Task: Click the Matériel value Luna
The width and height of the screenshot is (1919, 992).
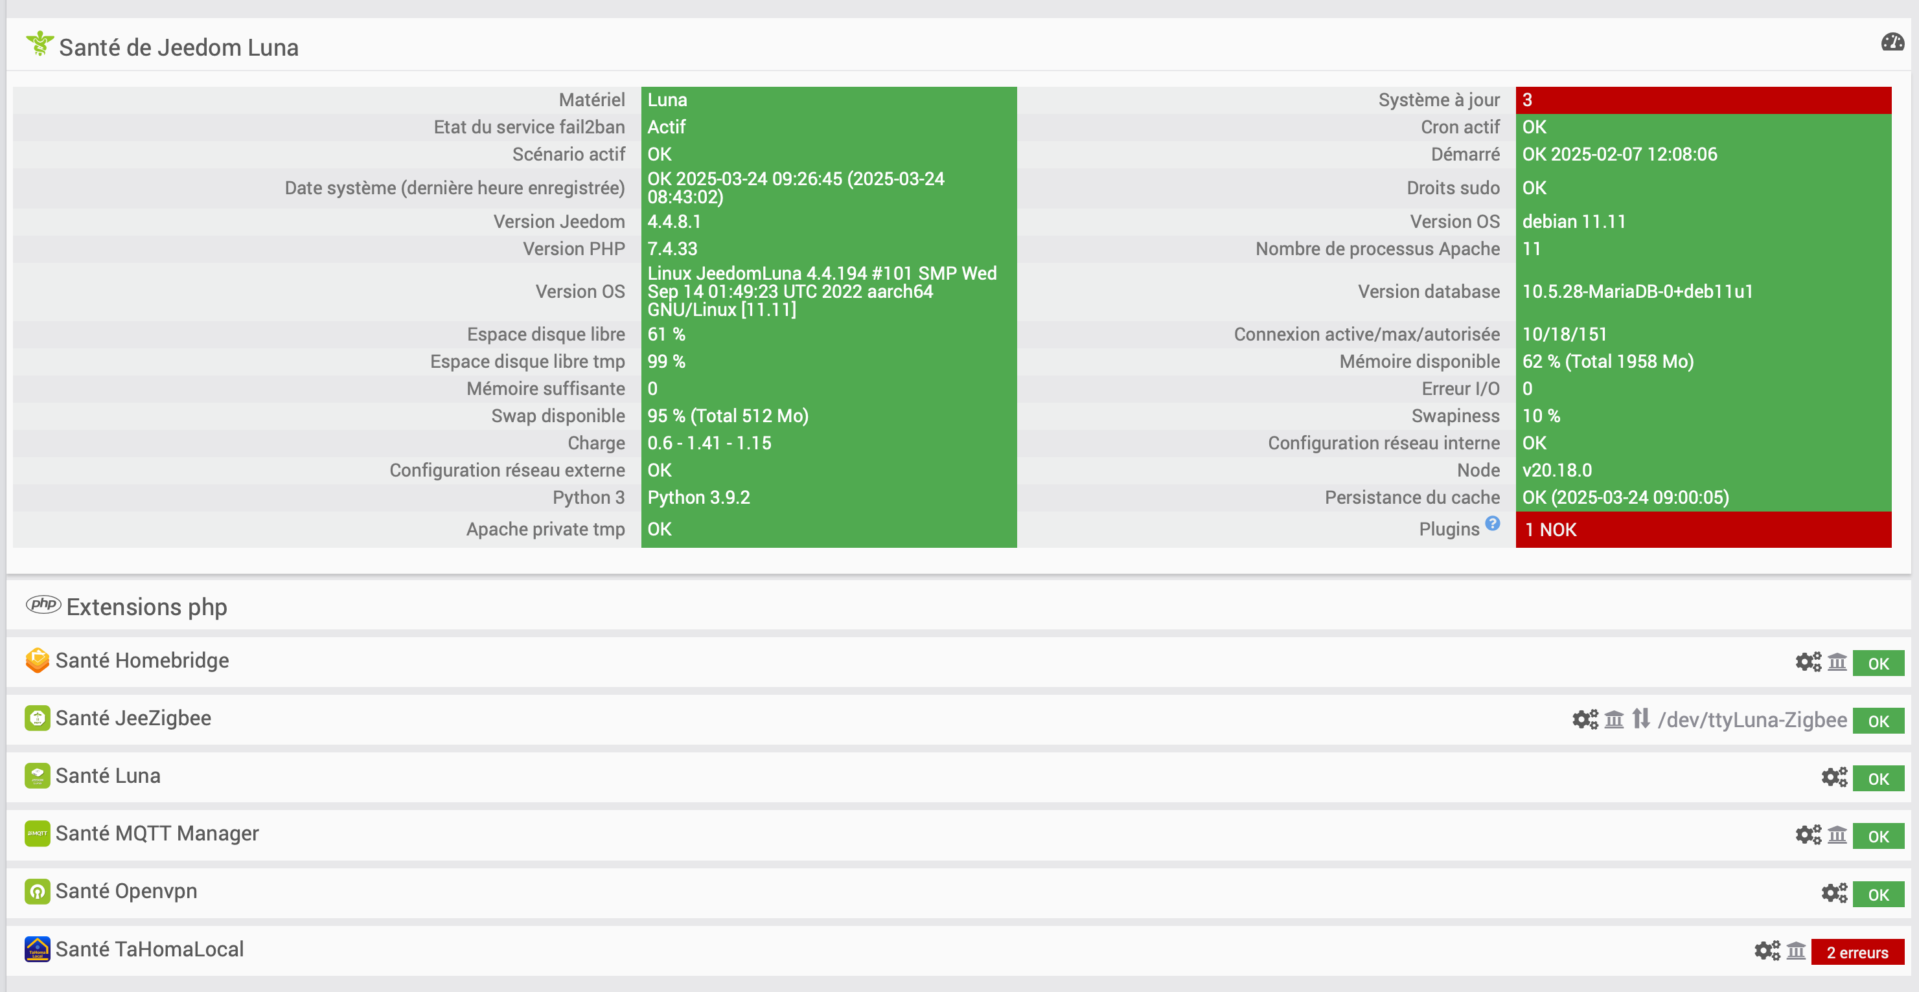Action: [x=829, y=100]
